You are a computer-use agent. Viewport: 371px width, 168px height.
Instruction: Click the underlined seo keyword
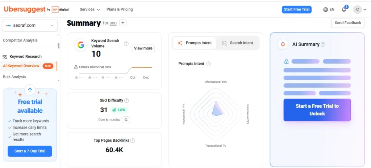(113, 23)
